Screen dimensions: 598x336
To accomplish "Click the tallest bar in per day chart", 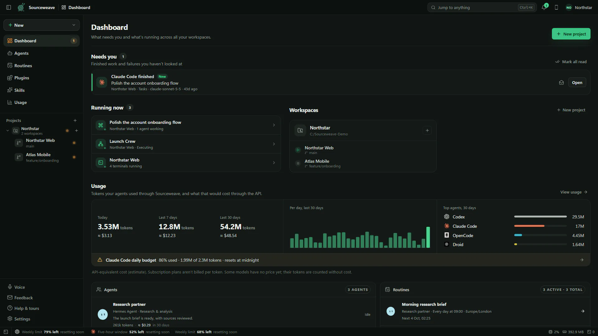I will pyautogui.click(x=428, y=237).
